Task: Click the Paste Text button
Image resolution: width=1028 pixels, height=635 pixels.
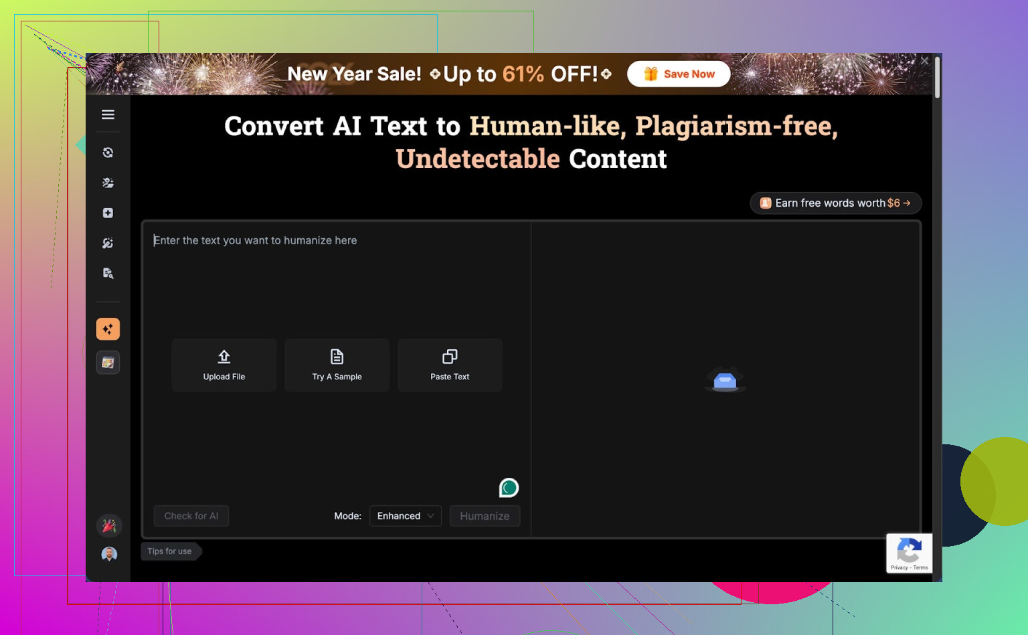Action: point(450,365)
